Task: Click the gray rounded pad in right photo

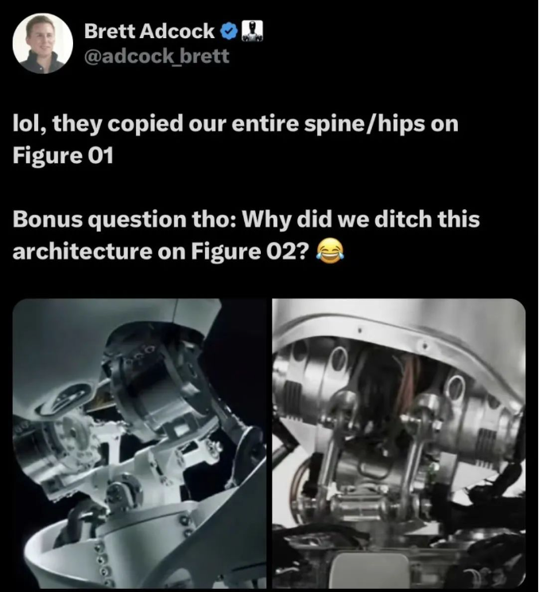Action: click(x=371, y=571)
